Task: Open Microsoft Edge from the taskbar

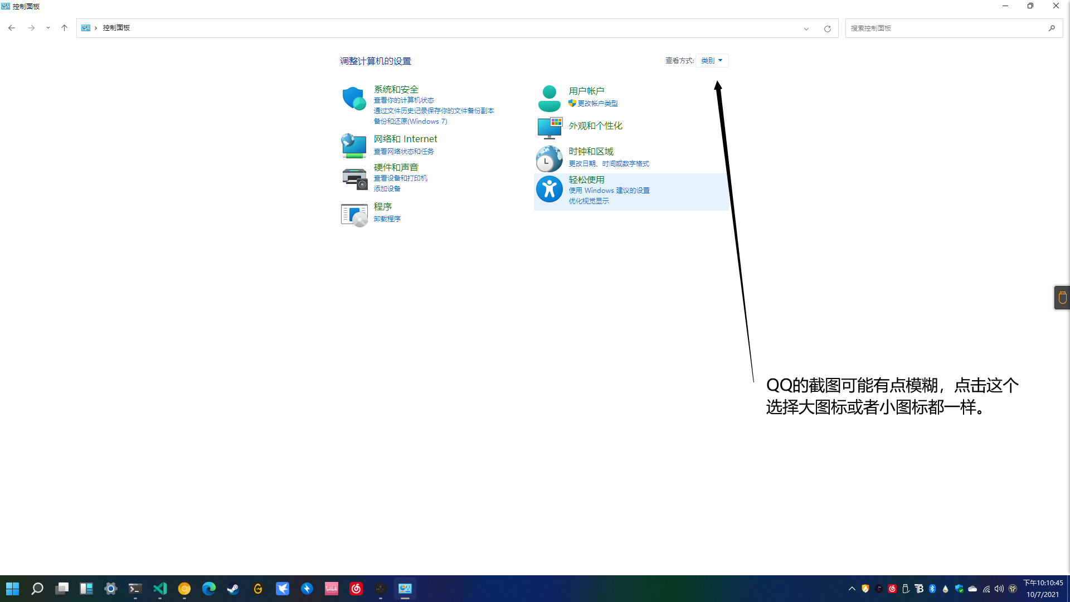Action: tap(208, 589)
